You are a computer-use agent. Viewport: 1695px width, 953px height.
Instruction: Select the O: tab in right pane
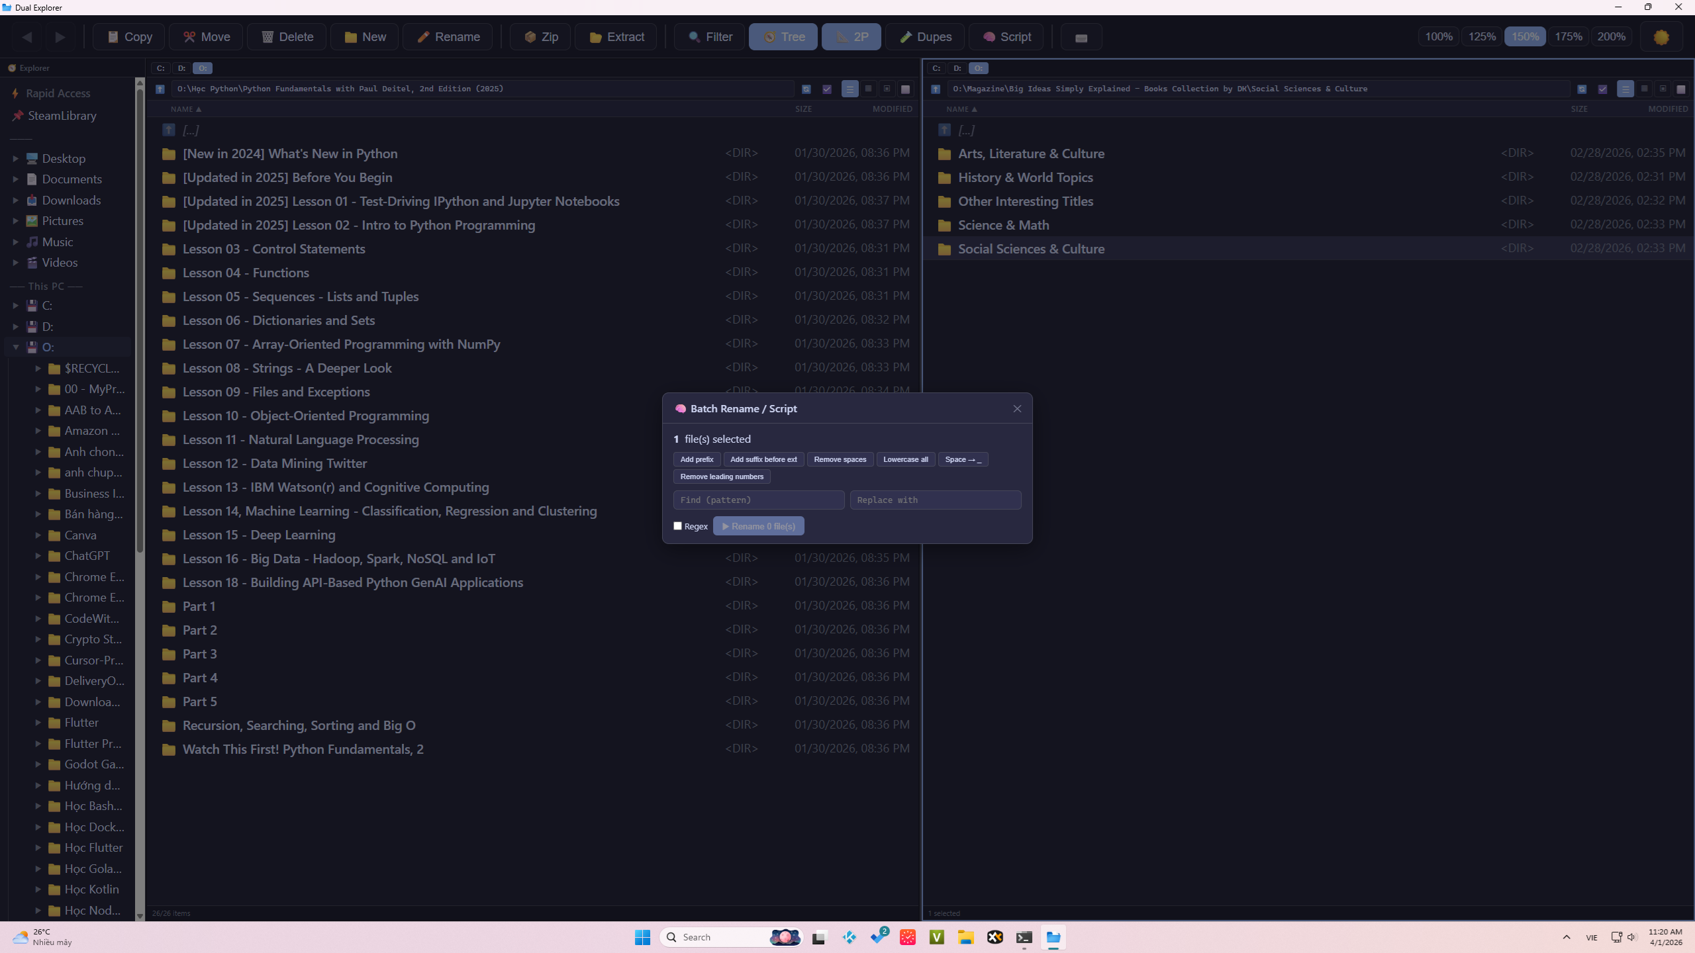pyautogui.click(x=979, y=68)
